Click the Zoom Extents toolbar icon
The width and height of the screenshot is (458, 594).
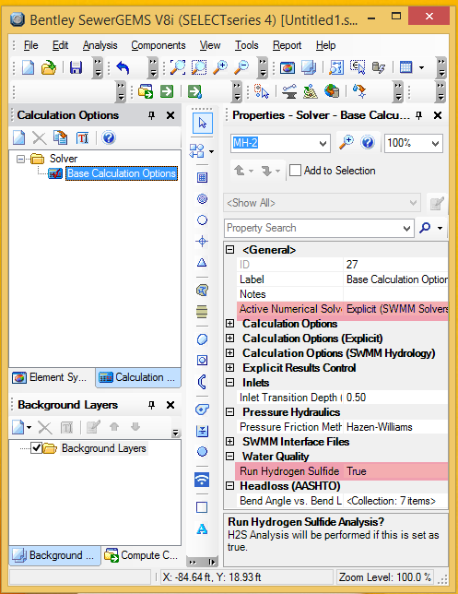178,67
